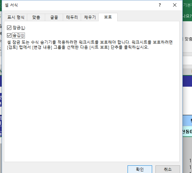Viewport: 192px width, 173px height.
Task: Cancel the dialog with 취소
Action: pyautogui.click(x=168, y=169)
